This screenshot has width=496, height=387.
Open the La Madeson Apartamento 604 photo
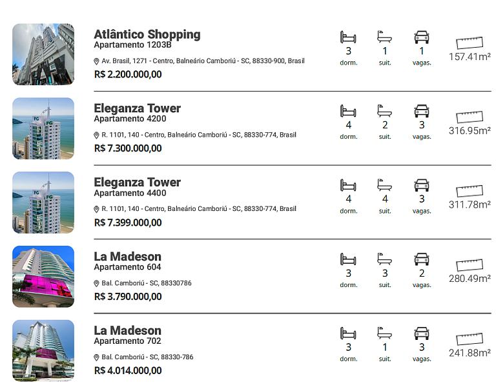pos(43,276)
